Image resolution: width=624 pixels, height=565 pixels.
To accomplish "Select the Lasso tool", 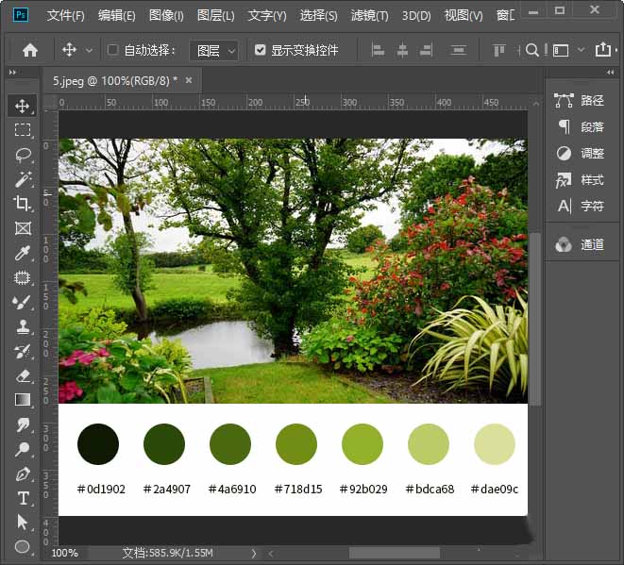I will [23, 155].
